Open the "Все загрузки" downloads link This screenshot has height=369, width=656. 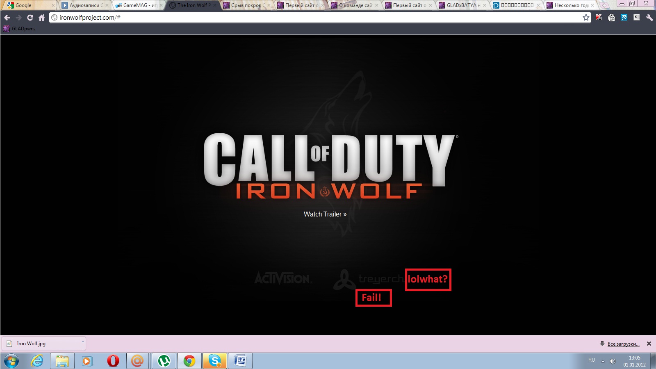tap(623, 344)
